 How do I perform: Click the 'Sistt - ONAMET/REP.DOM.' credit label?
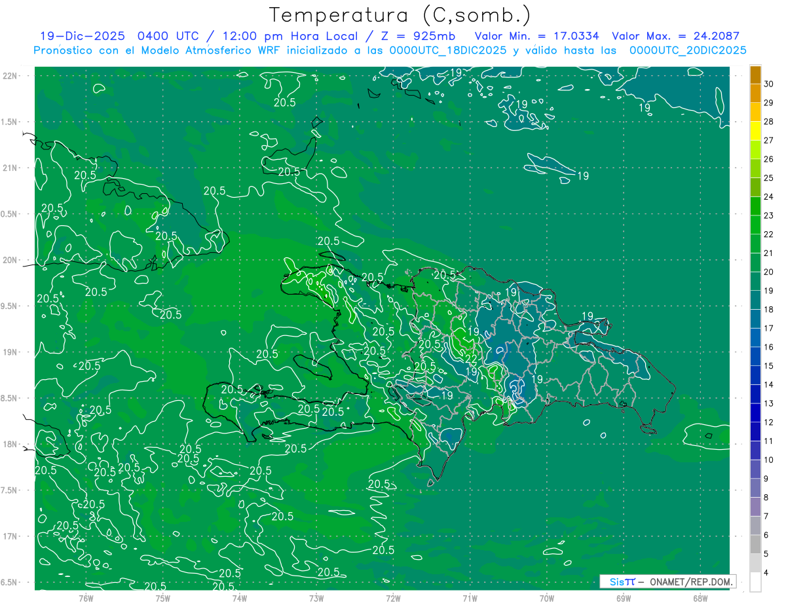tap(668, 581)
